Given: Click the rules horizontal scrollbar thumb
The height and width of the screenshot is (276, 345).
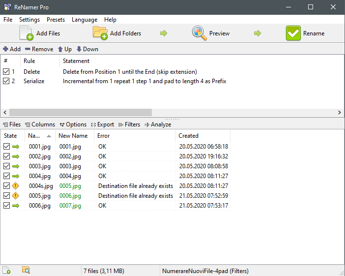Looking at the screenshot, I should [81, 112].
